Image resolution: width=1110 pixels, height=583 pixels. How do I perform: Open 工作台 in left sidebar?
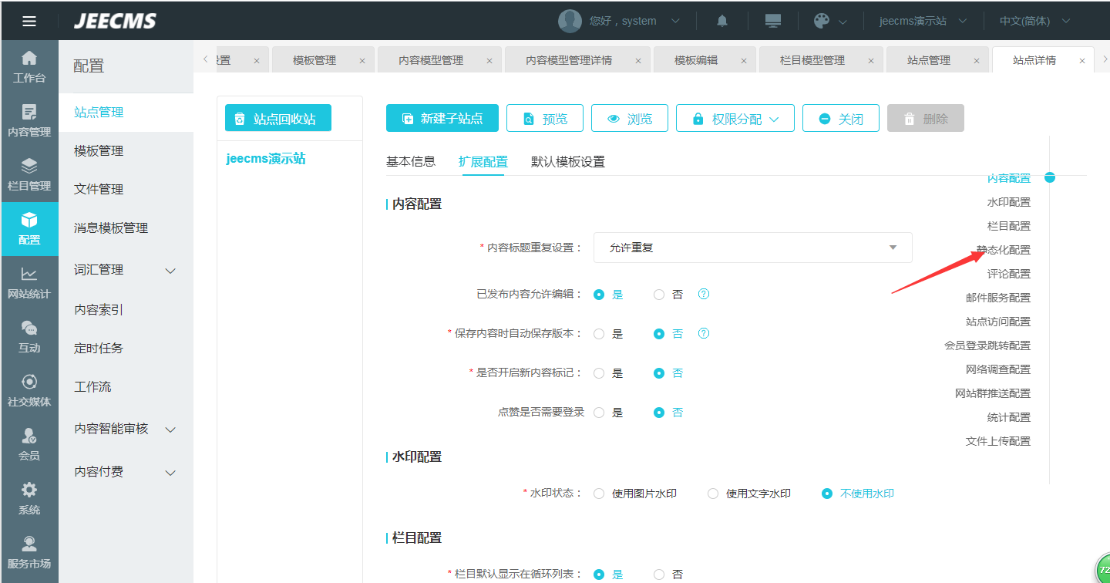29,67
